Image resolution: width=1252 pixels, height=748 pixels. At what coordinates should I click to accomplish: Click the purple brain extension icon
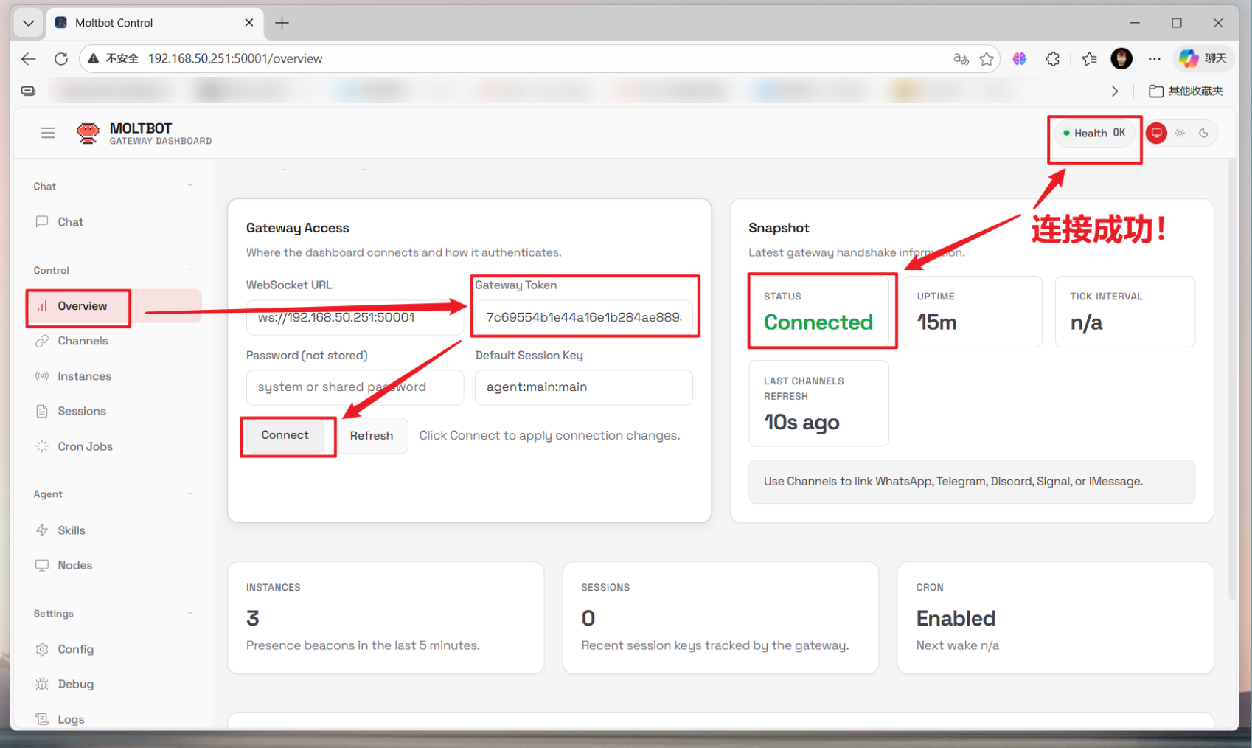coord(1020,59)
